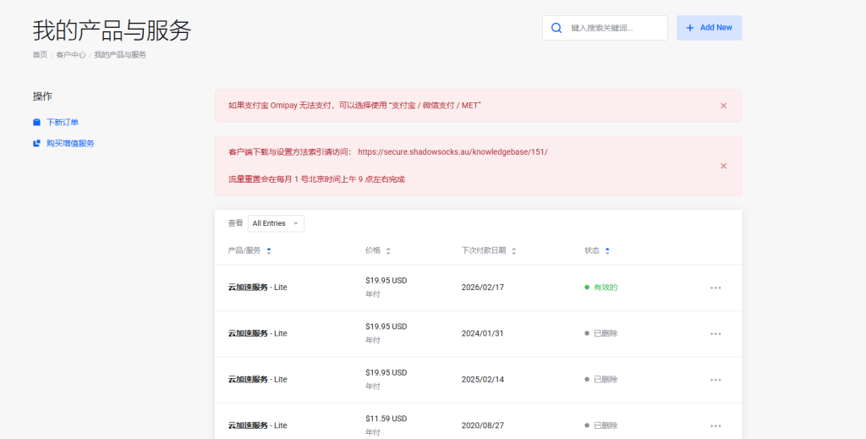Click the Add New button
866x439 pixels.
[709, 28]
